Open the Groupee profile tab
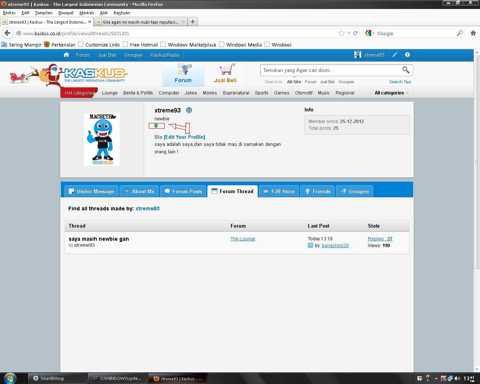The height and width of the screenshot is (384, 480). (354, 191)
